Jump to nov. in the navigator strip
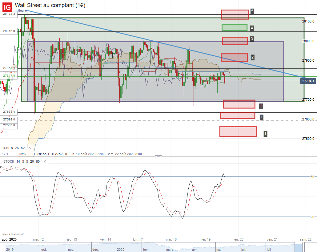 (71, 250)
